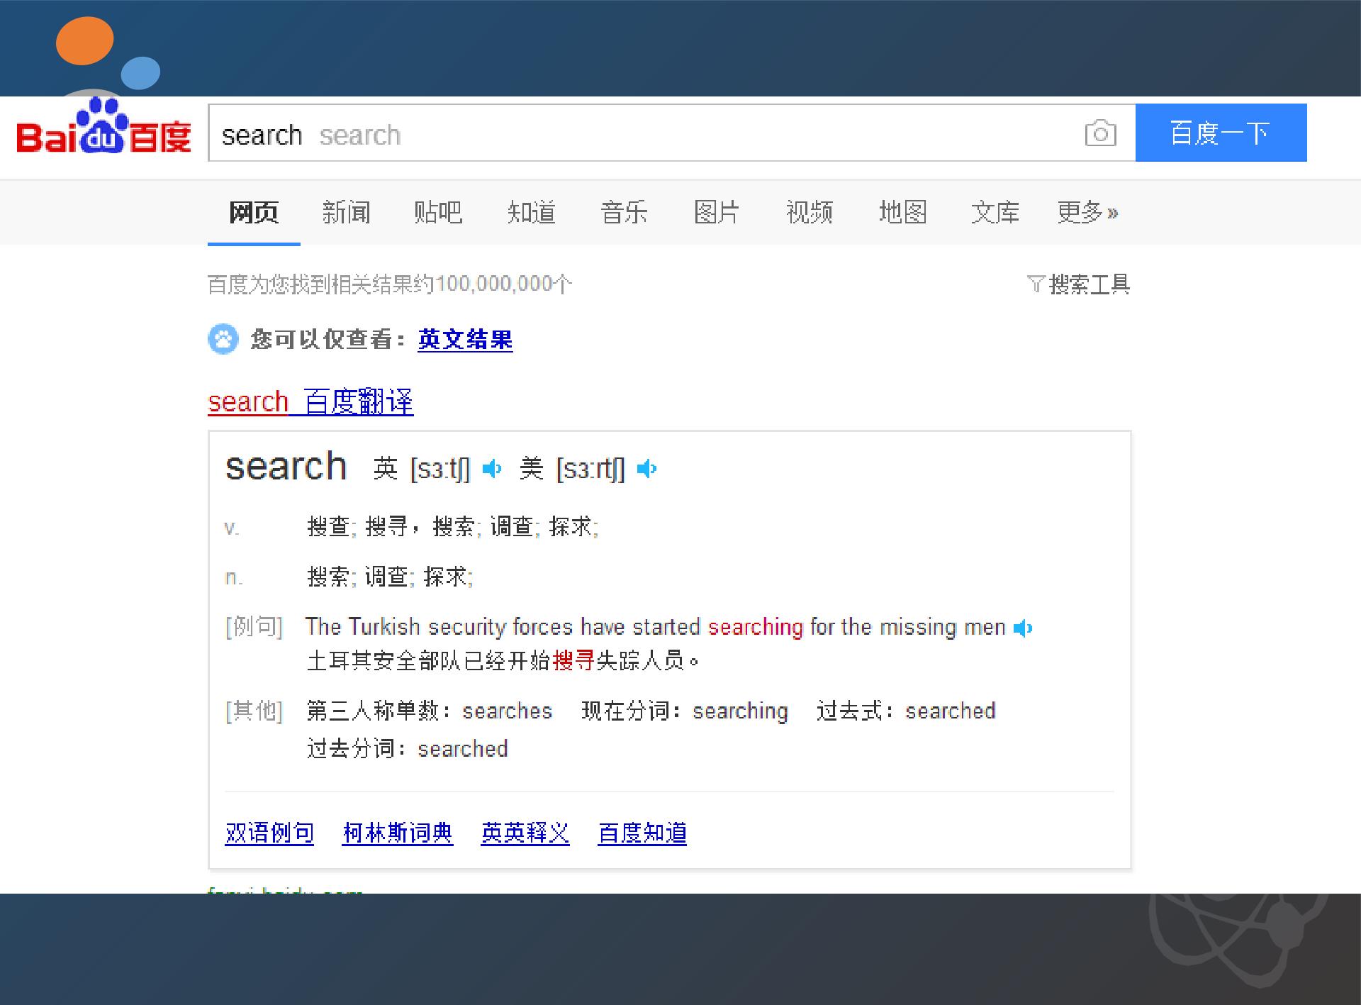Click the American phonetic transcription 美 [sɜːrtʃ]
The width and height of the screenshot is (1361, 1005).
tap(572, 469)
